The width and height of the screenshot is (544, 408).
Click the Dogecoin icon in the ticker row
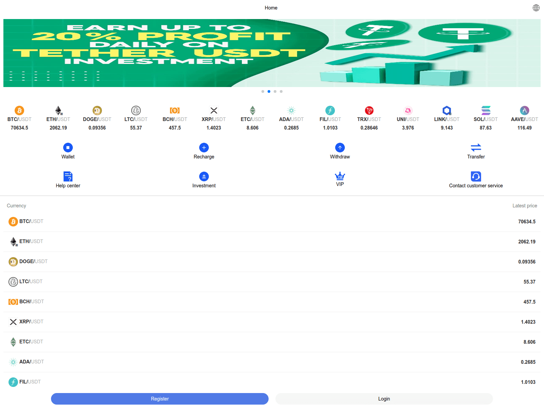97,111
